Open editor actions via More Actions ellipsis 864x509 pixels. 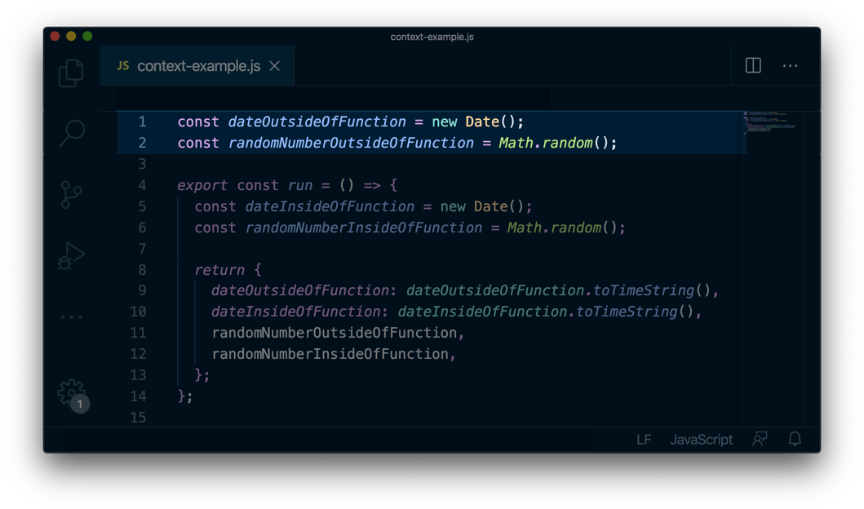[789, 65]
